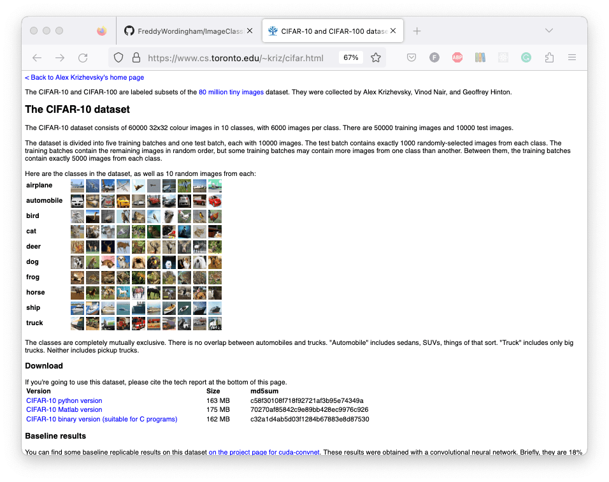
Task: Click the last automobile sample image
Action: [x=215, y=201]
